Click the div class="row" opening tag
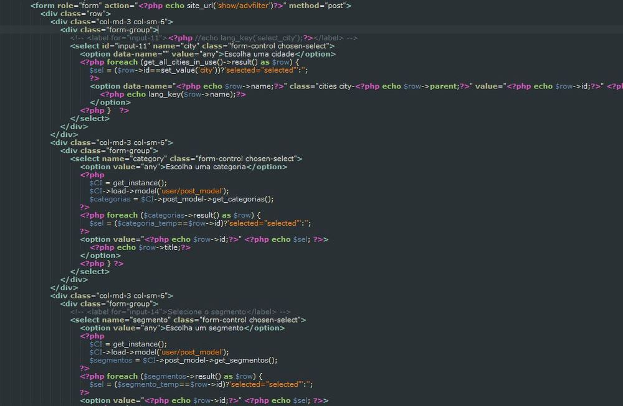The image size is (623, 406). 75,14
